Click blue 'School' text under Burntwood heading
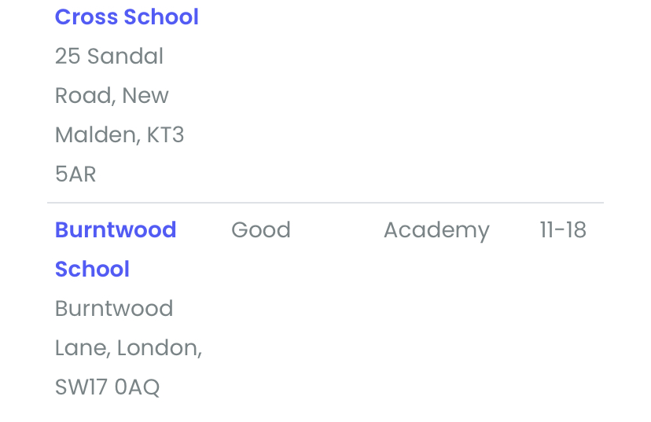This screenshot has width=651, height=422. pos(92,270)
